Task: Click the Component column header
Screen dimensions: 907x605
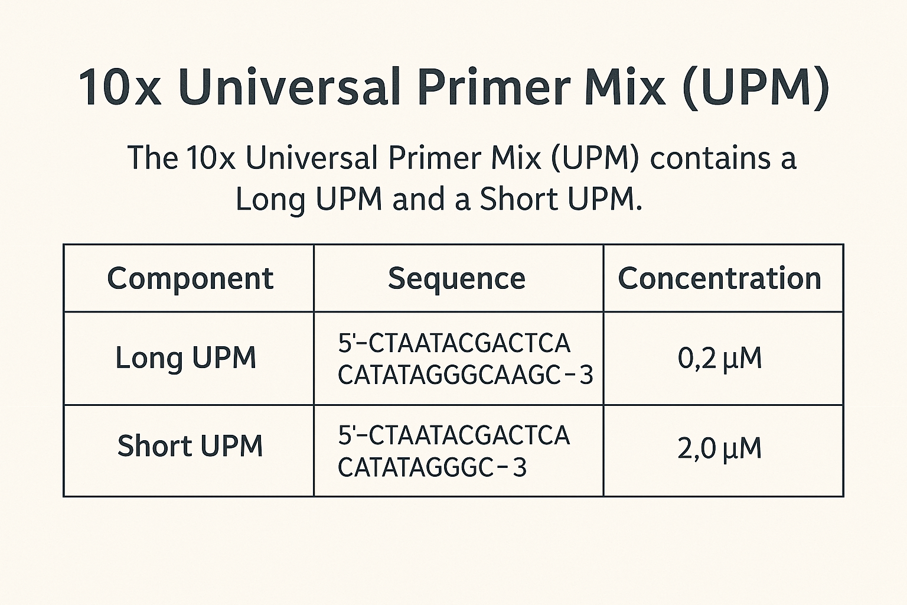Action: tap(190, 278)
